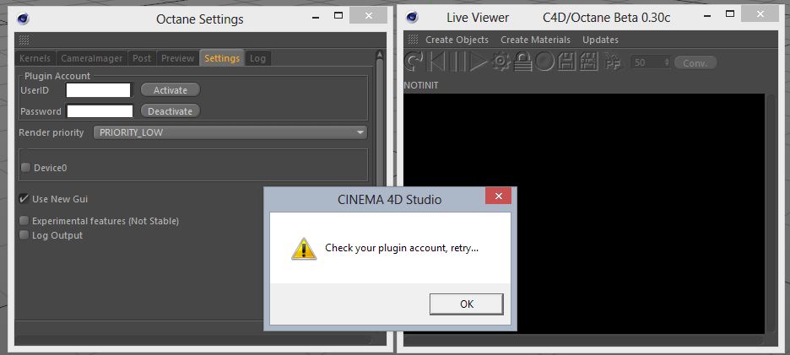Image resolution: width=790 pixels, height=355 pixels.
Task: Click the second floppy disk save icon
Action: [x=588, y=62]
